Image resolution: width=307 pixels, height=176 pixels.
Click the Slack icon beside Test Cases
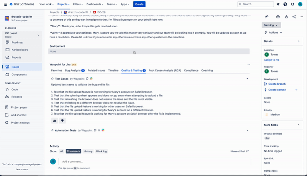[x=91, y=79]
